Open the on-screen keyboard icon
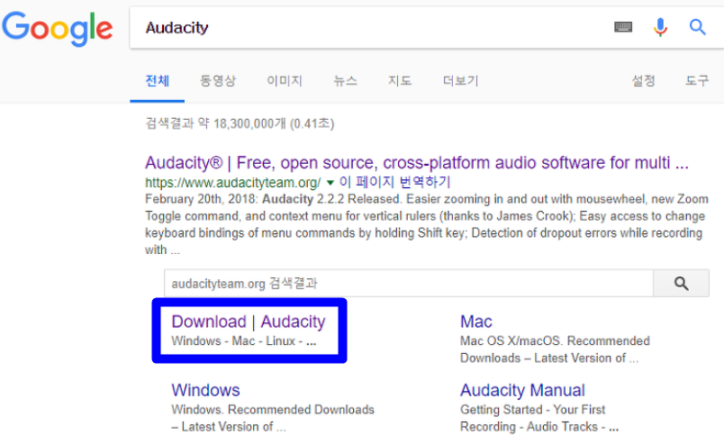The width and height of the screenshot is (724, 435). (x=623, y=27)
